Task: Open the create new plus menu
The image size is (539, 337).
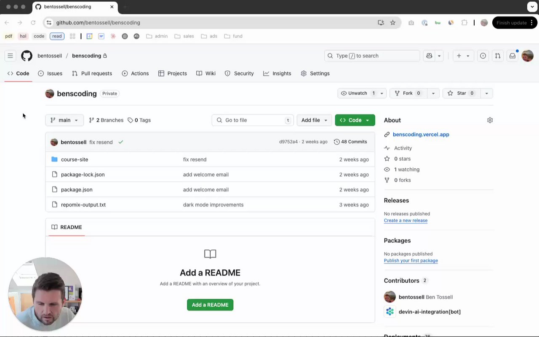Action: (463, 56)
